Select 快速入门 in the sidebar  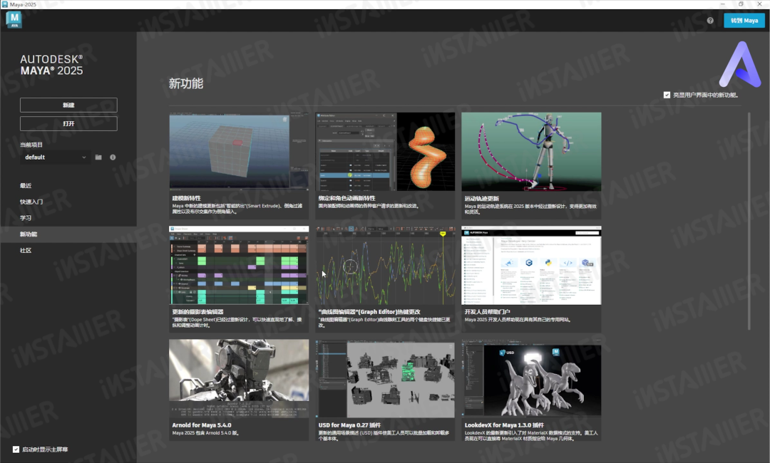point(31,202)
